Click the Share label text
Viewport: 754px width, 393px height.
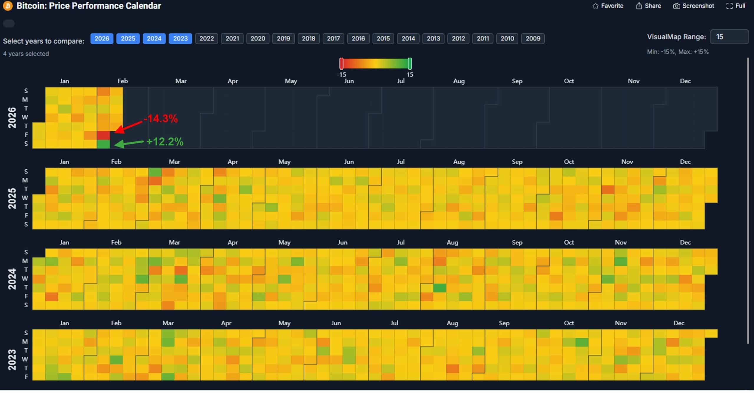pyautogui.click(x=653, y=6)
